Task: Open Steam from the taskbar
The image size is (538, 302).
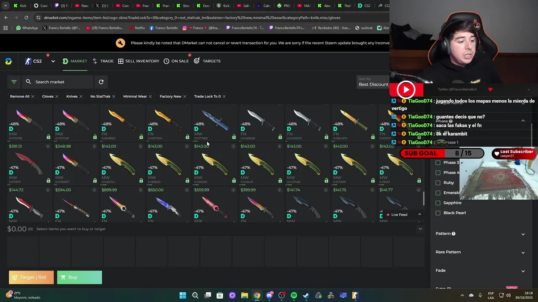Action: pos(306,295)
